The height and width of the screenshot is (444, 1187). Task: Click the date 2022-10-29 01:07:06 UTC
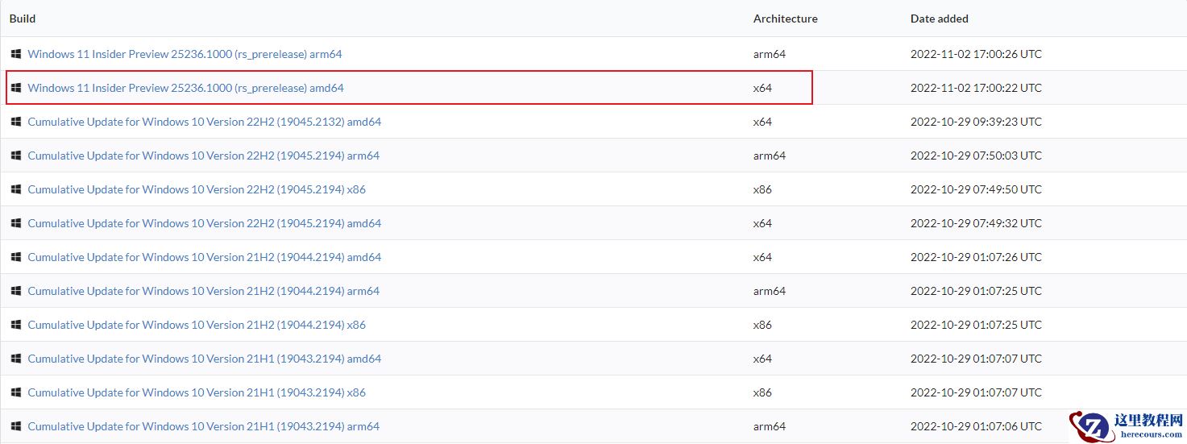tap(976, 426)
